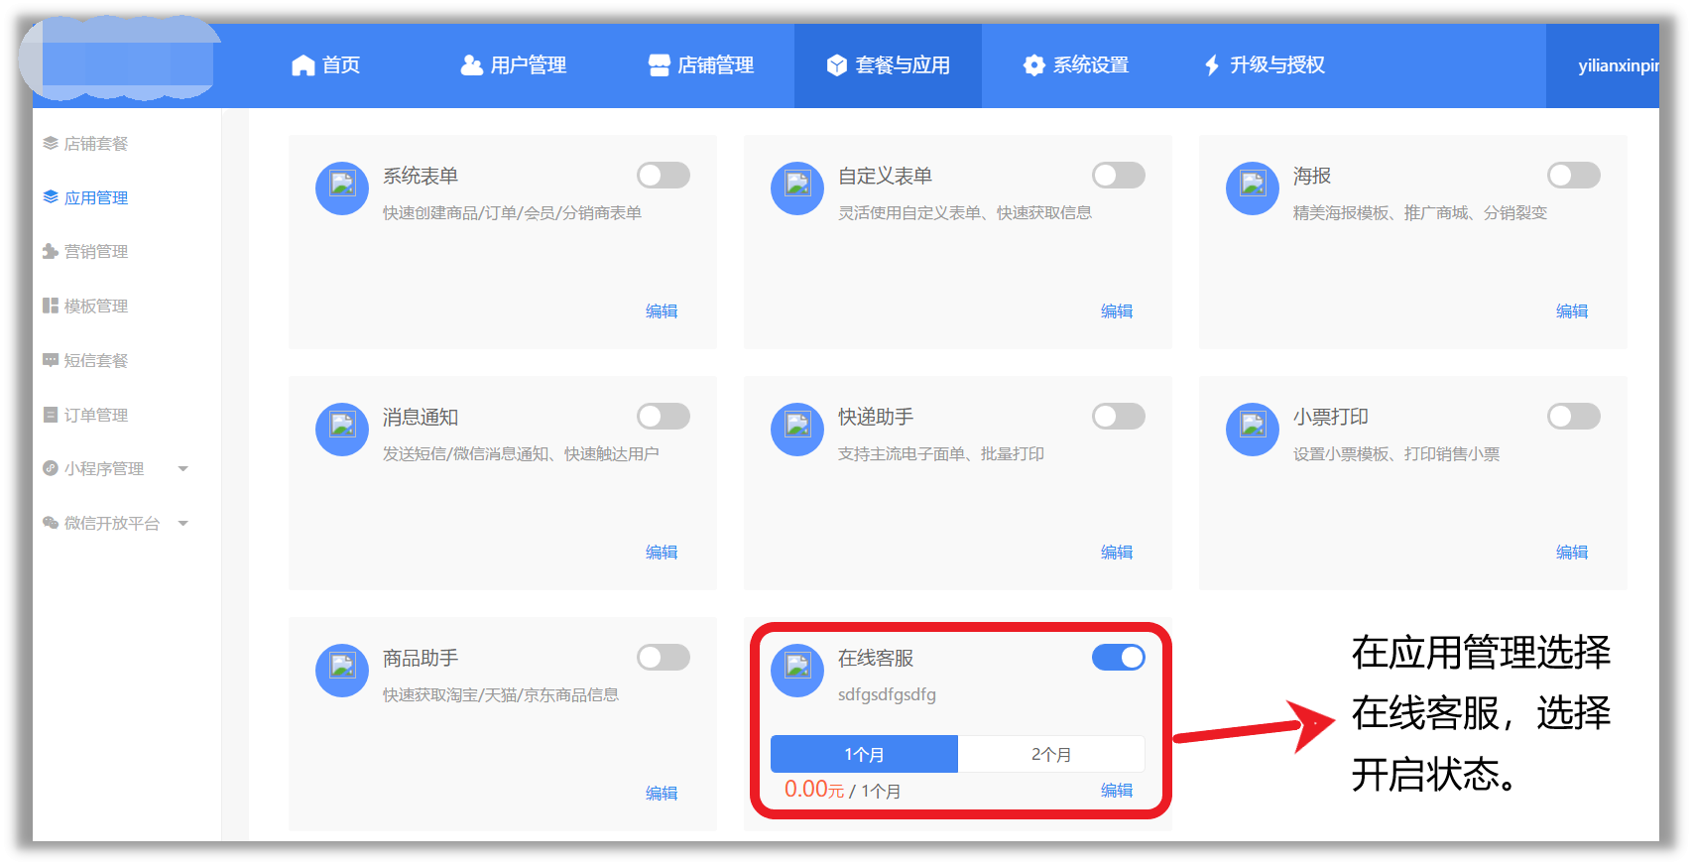Screen dimensions: 1692x866
Task: Click the users icon beside 用户管理
Action: click(x=471, y=65)
